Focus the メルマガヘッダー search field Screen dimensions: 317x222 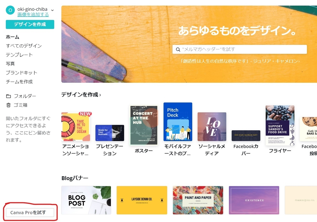point(240,49)
